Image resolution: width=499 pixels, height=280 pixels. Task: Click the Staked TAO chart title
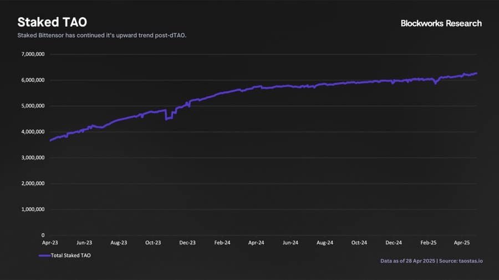pyautogui.click(x=52, y=22)
